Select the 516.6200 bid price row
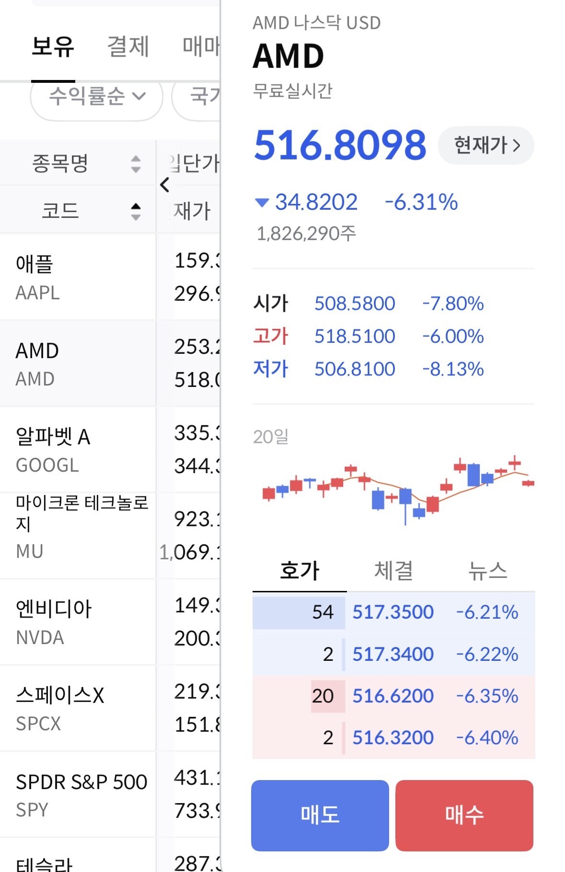This screenshot has height=872, width=565. [x=393, y=695]
